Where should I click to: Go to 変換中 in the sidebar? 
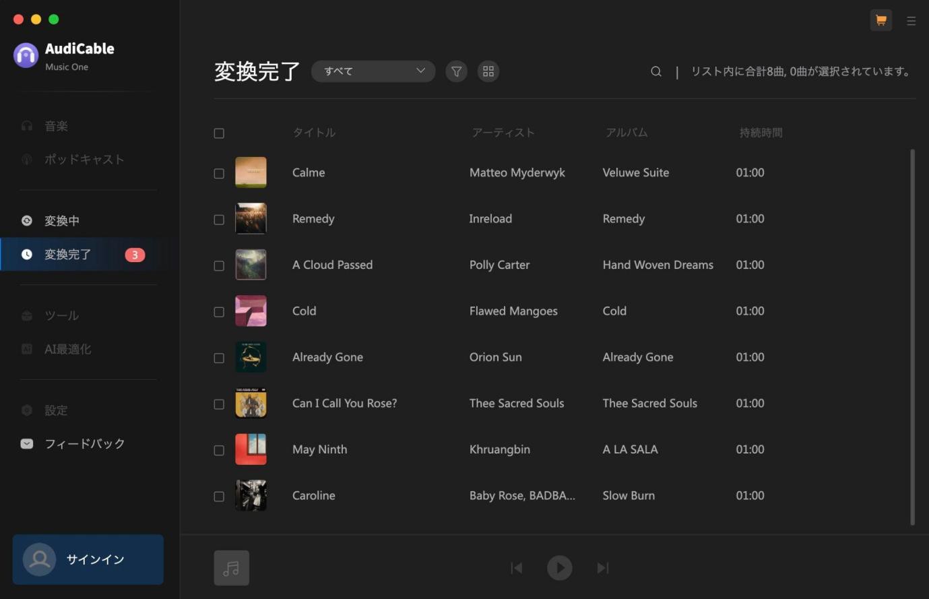coord(61,221)
